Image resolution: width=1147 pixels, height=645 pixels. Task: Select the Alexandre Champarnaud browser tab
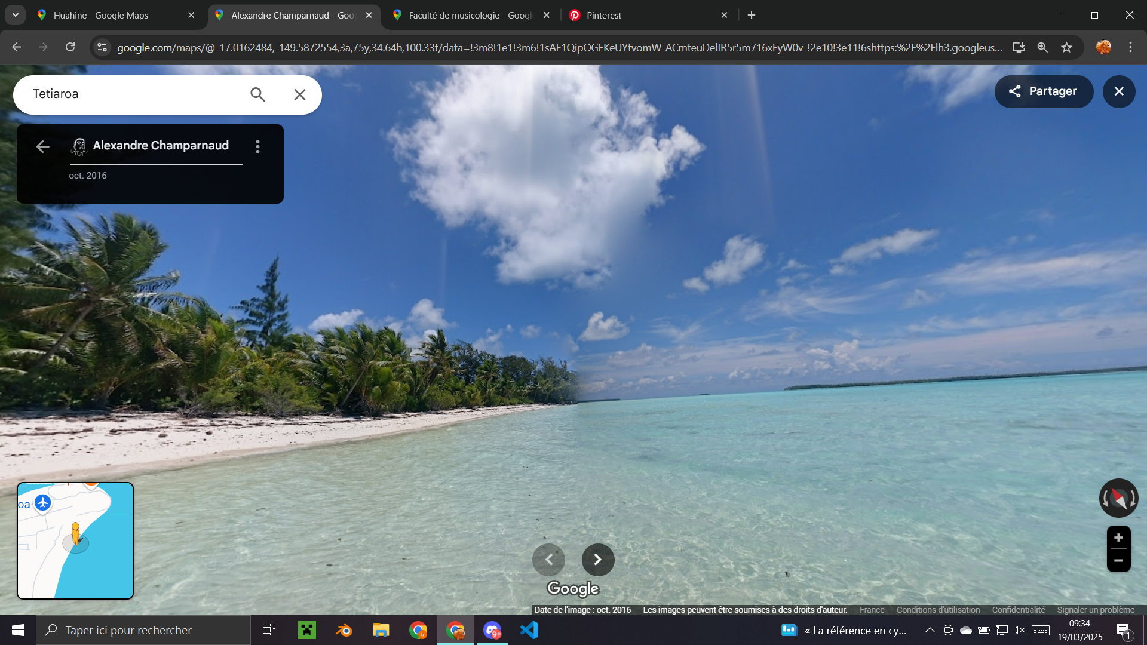tap(293, 15)
